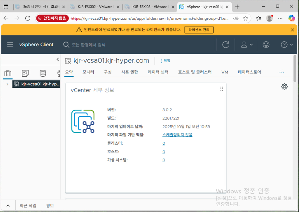This screenshot has height=212, width=299.
Task: Close the KJR-ESXi03 browser tab
Action: pyautogui.click(x=173, y=7)
